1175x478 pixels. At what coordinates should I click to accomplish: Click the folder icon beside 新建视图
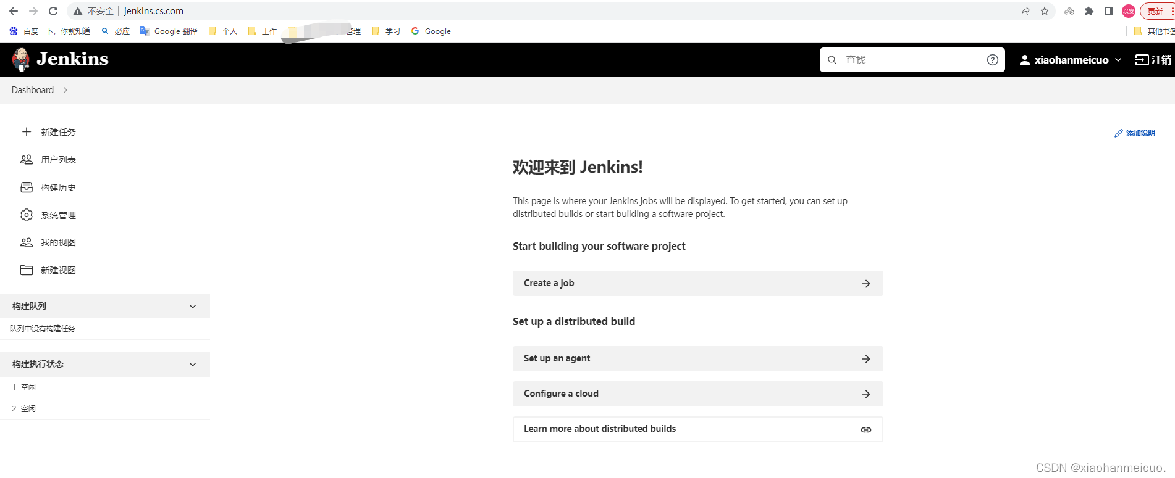(x=27, y=270)
